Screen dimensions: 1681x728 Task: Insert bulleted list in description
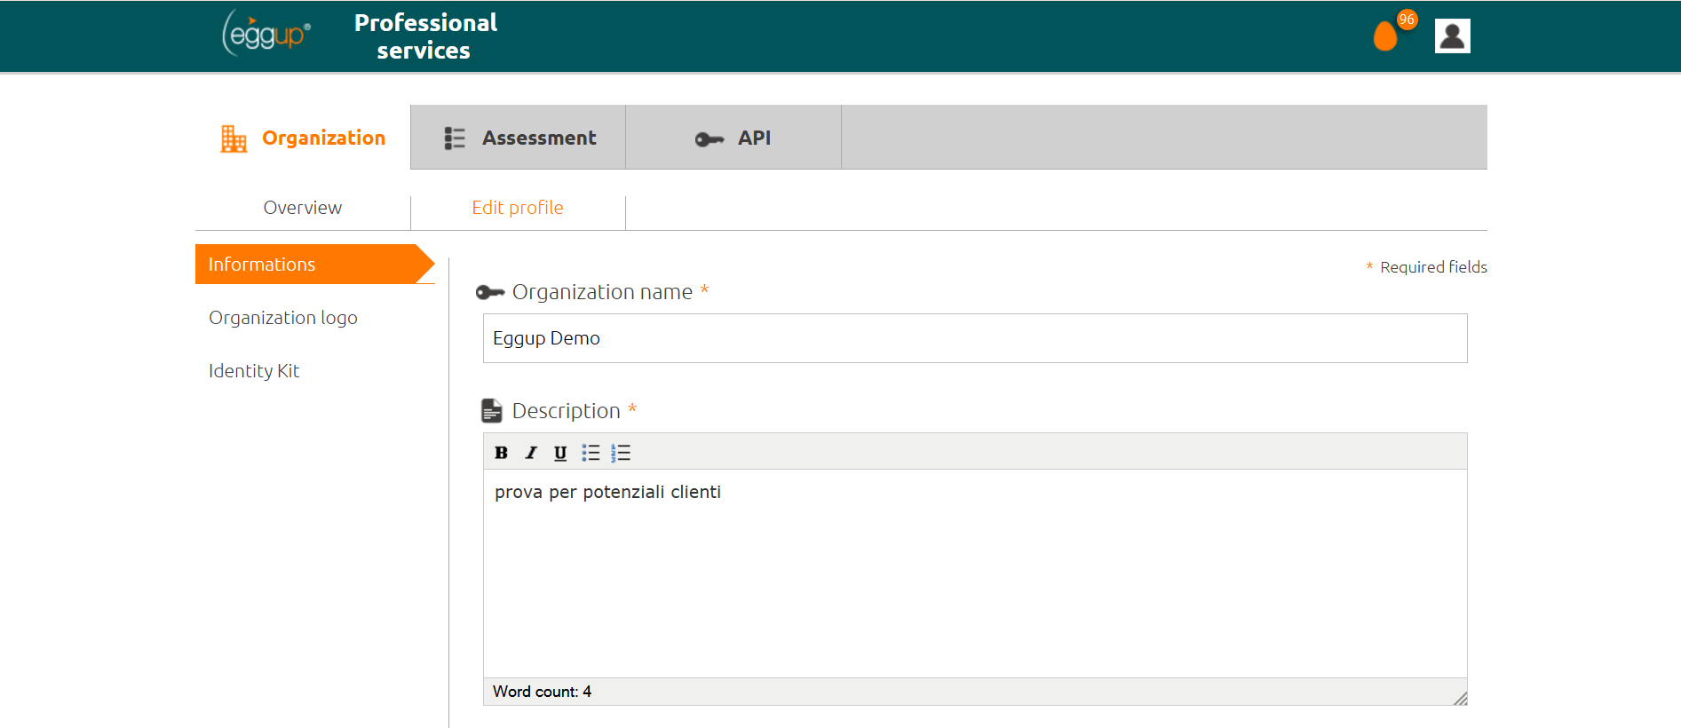click(x=591, y=453)
